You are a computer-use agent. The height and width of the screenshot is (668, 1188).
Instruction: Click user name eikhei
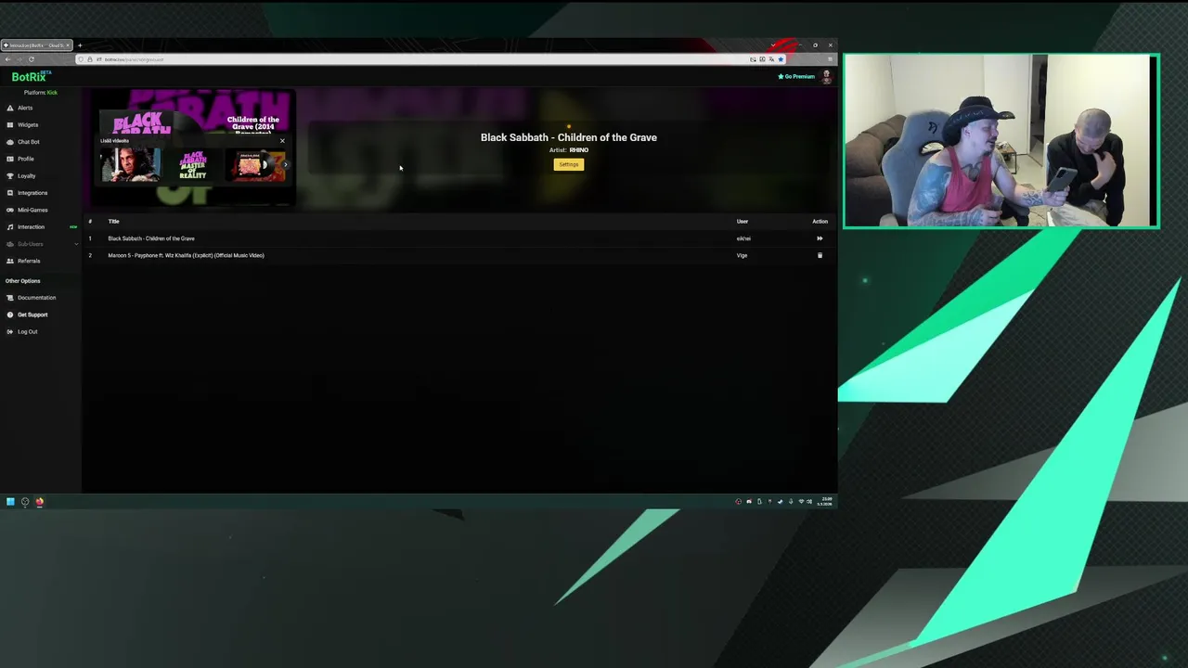click(x=743, y=238)
